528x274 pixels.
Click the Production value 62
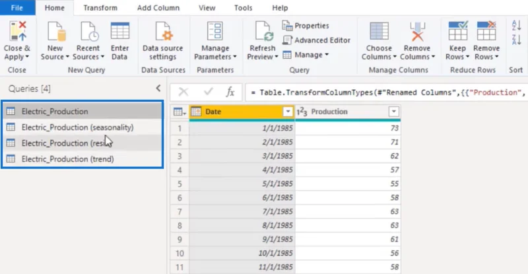tap(348, 156)
